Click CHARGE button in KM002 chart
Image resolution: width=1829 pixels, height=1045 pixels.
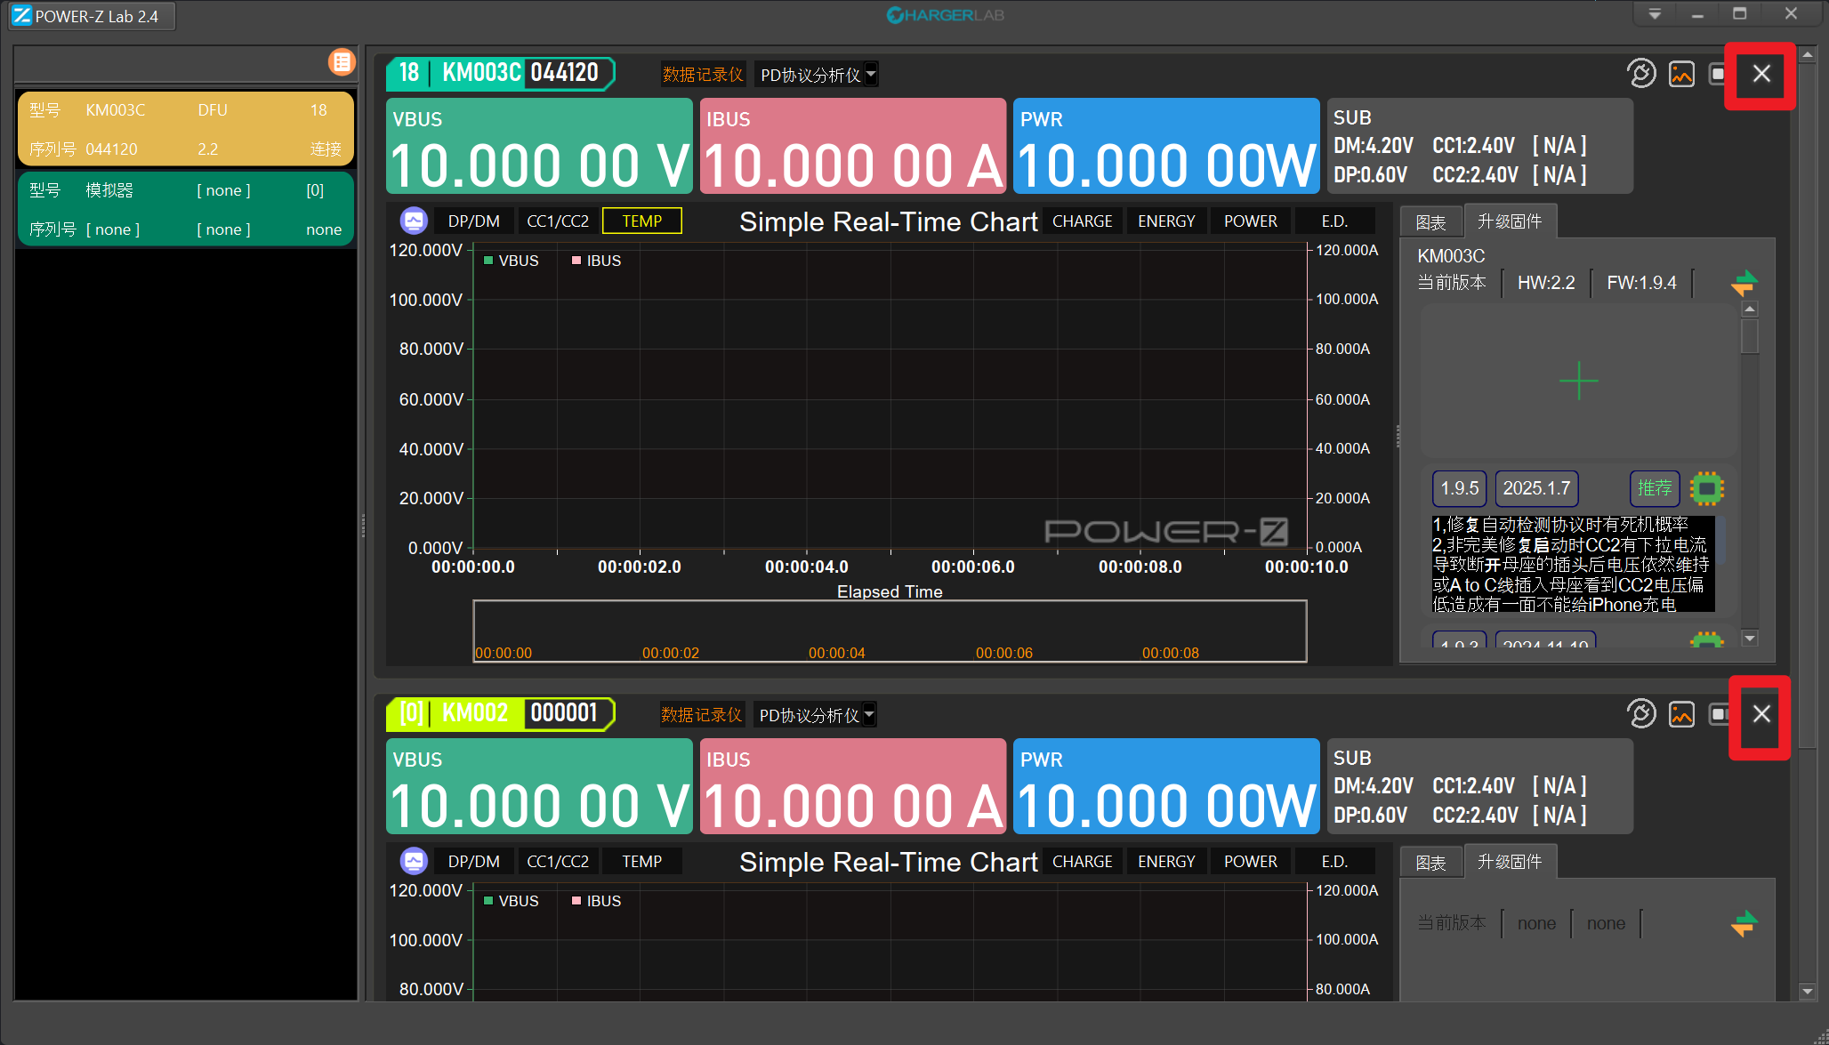[x=1083, y=861]
